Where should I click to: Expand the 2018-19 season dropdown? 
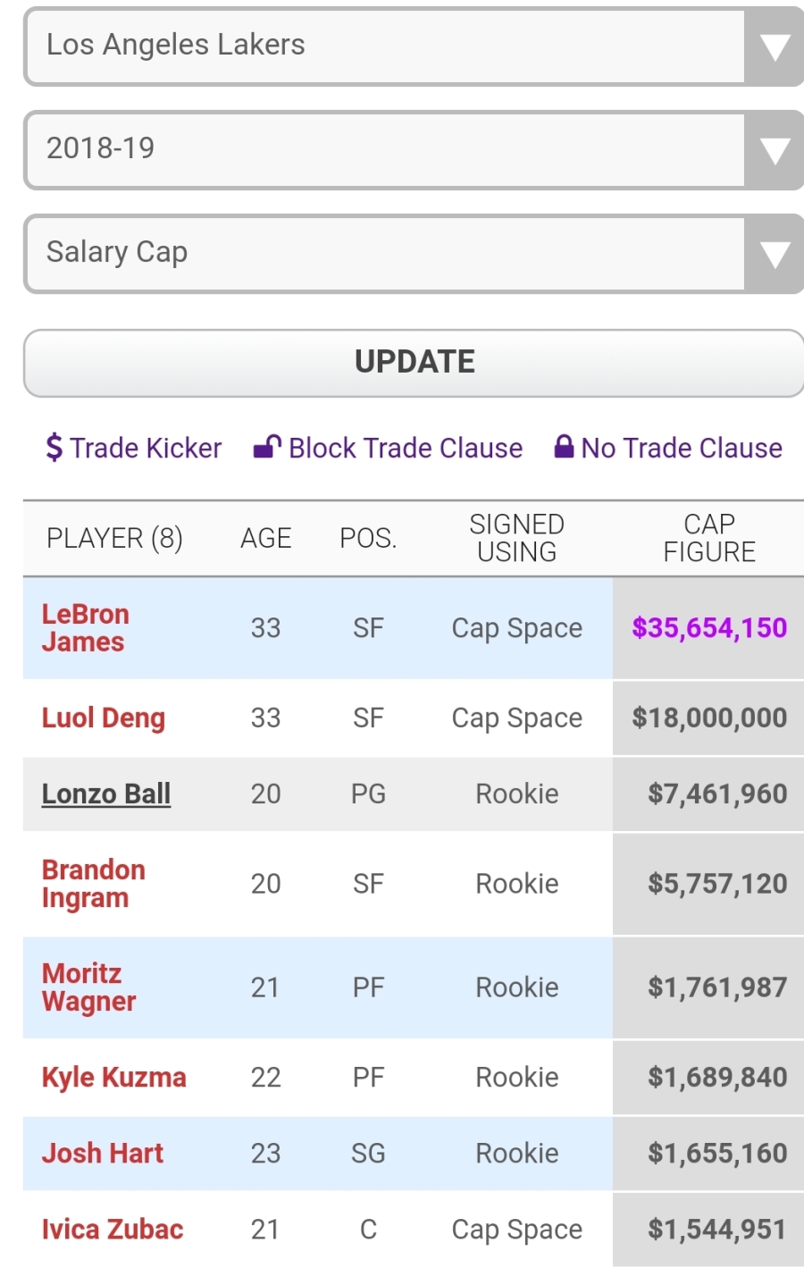coord(413,149)
